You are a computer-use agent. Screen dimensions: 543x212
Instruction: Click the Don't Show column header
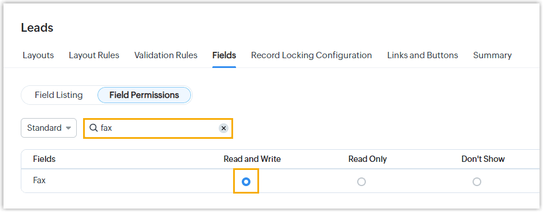(x=483, y=159)
